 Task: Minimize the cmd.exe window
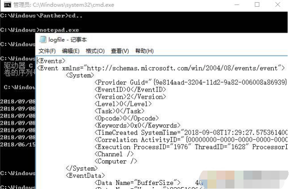point(236,5)
